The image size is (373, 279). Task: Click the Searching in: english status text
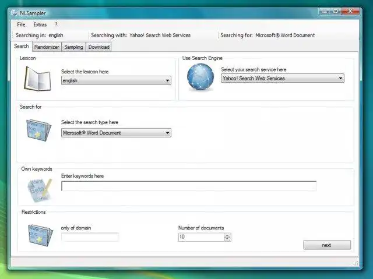pyautogui.click(x=40, y=35)
